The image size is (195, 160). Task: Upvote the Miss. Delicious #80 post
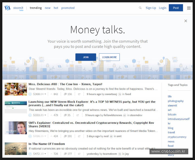30,94
